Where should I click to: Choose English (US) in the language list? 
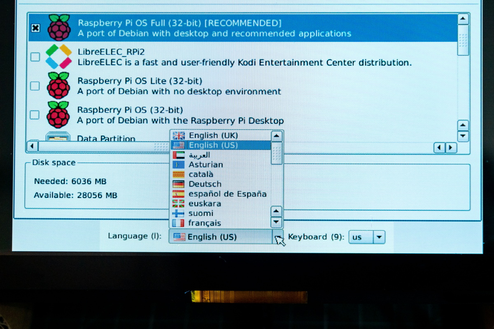click(x=221, y=145)
